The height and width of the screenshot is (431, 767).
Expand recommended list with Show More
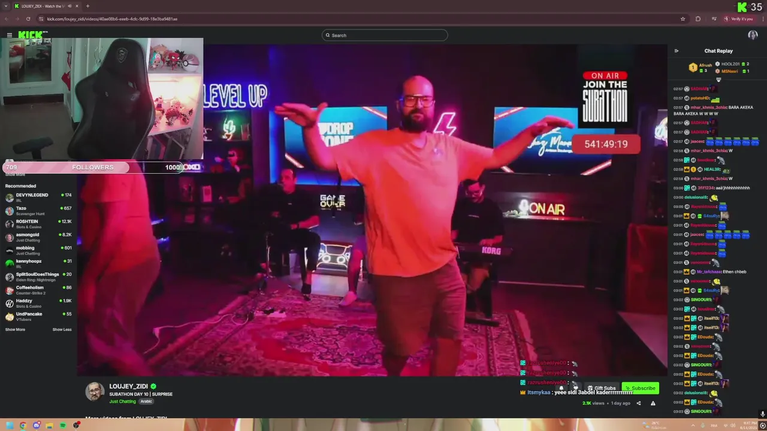click(x=15, y=329)
